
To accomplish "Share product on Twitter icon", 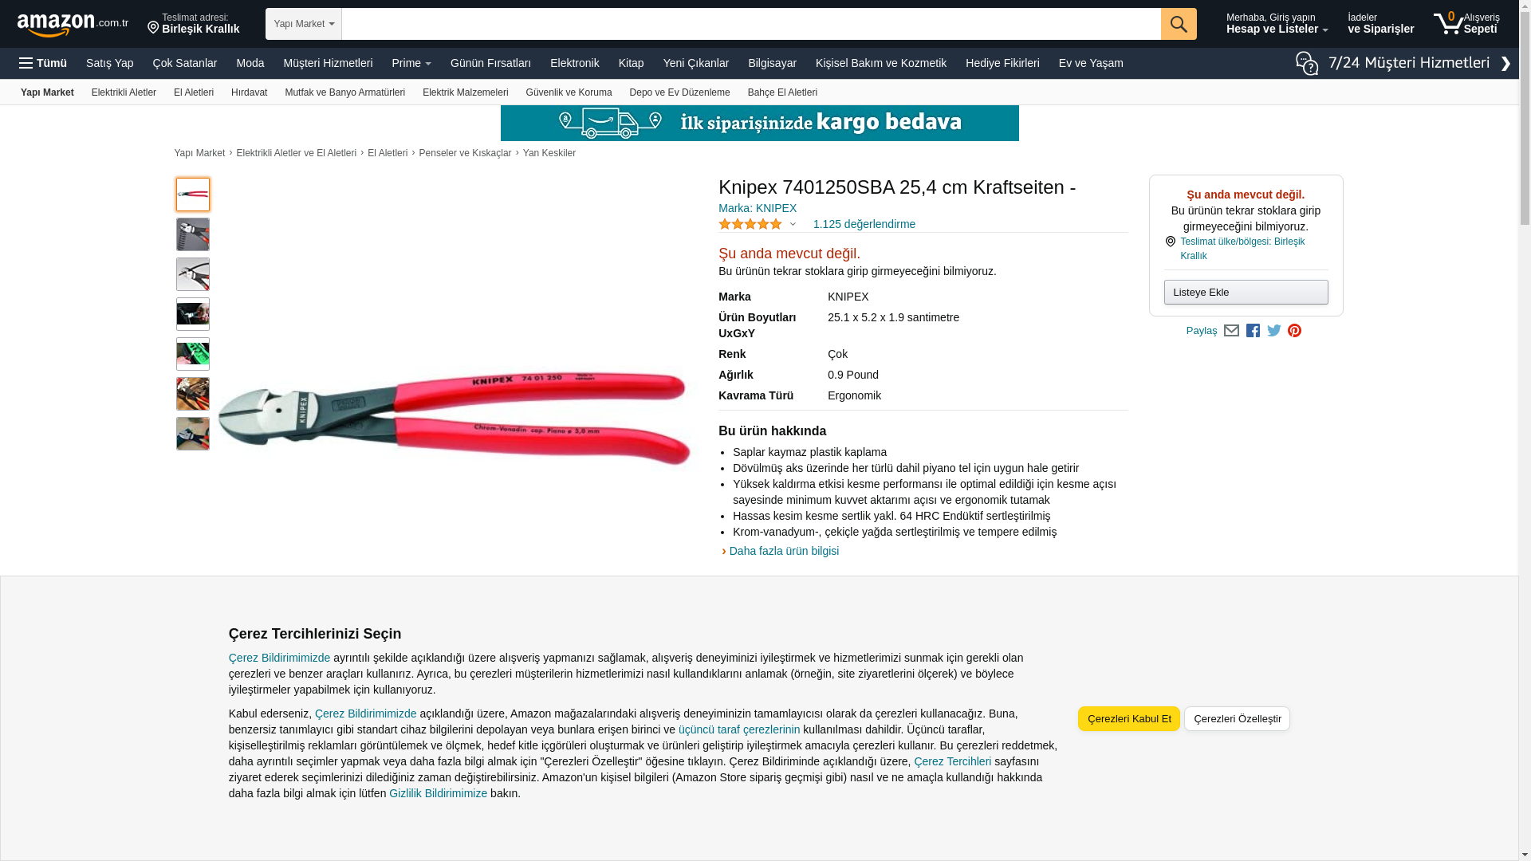I will point(1274,331).
